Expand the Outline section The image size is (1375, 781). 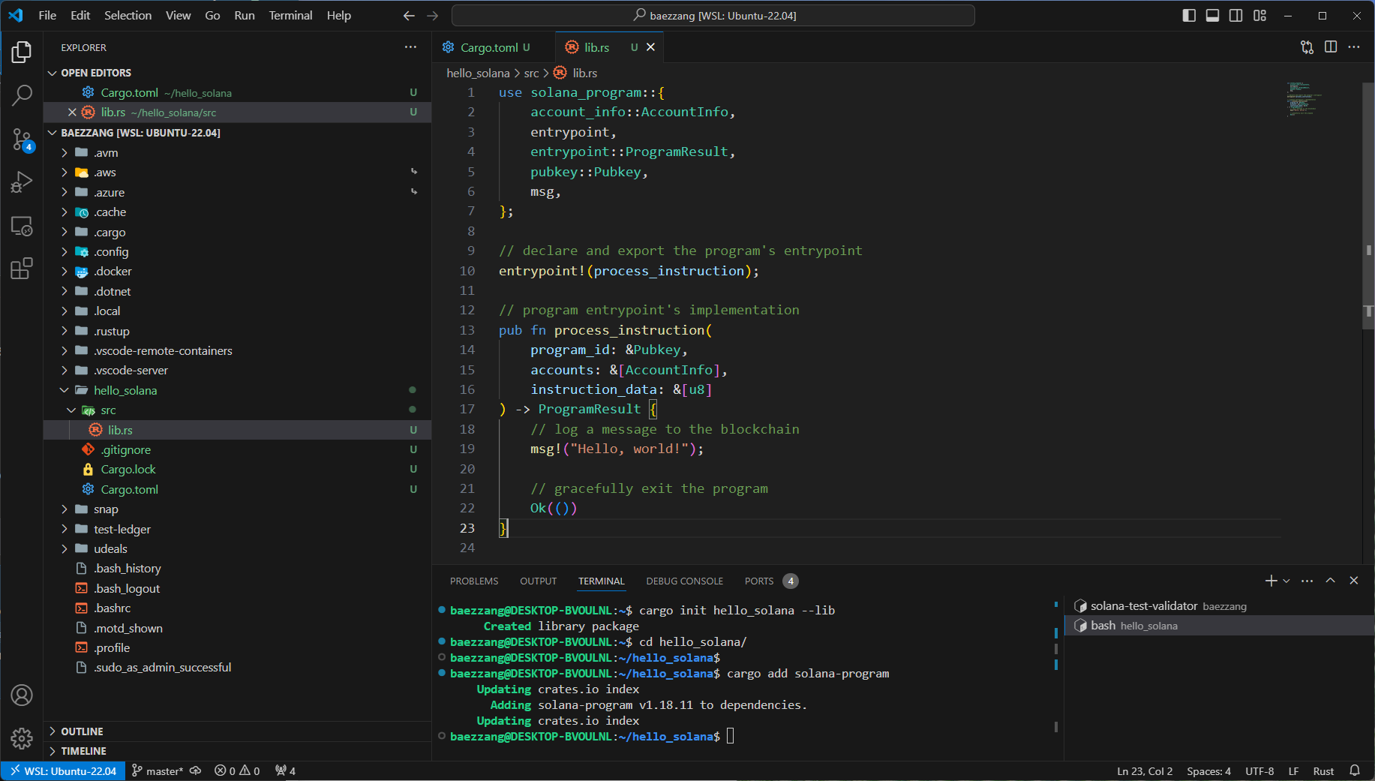pos(237,731)
